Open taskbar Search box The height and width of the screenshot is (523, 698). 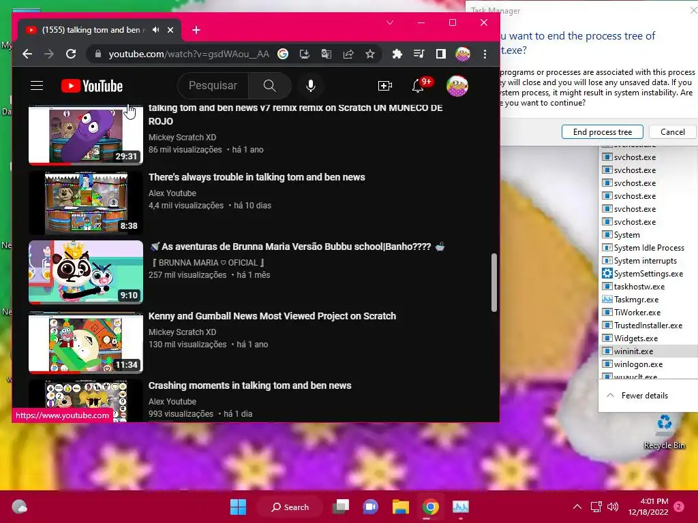[290, 507]
